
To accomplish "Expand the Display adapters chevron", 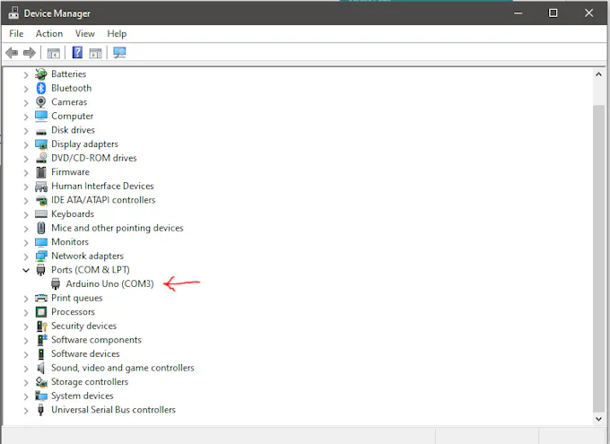I will click(26, 144).
